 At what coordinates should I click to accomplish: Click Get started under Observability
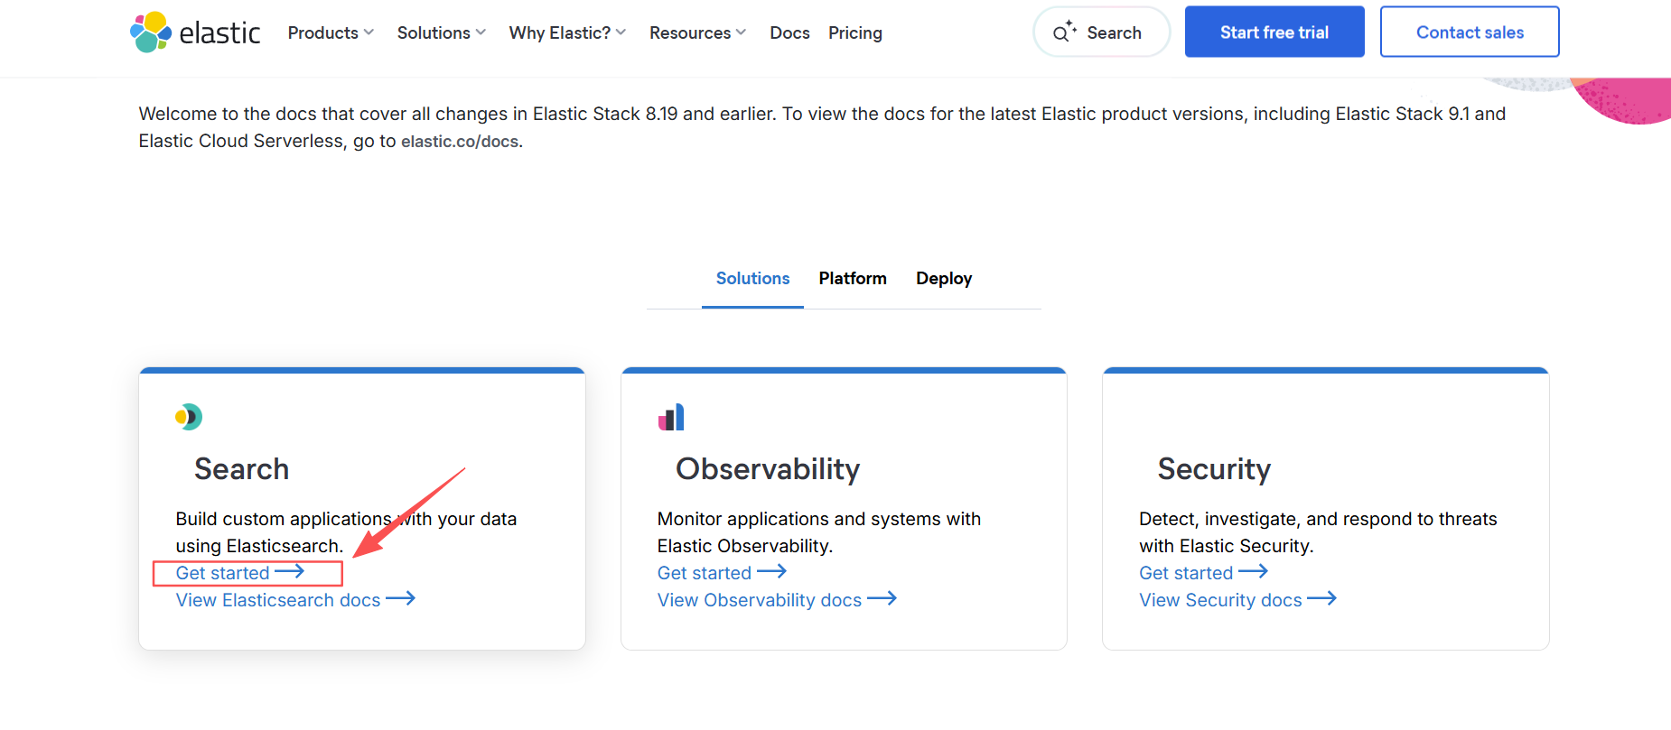click(705, 573)
